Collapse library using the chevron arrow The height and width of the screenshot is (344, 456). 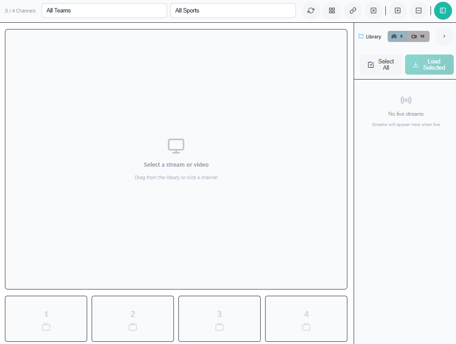pyautogui.click(x=444, y=36)
